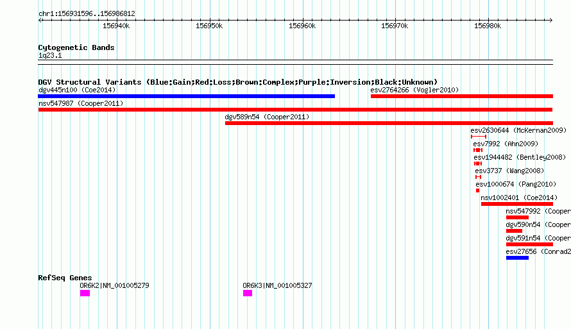Click the magenta OR6K2 gene box
The image size is (571, 329).
[85, 293]
